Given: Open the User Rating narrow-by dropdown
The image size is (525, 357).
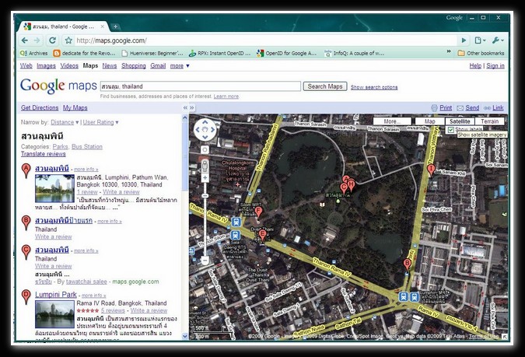Looking at the screenshot, I should [x=100, y=123].
